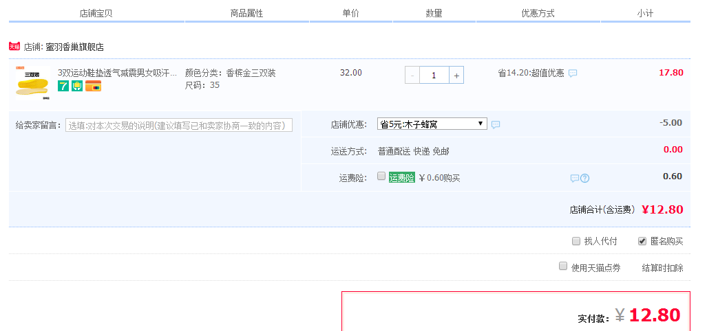
Task: Click the orange credit card payment icon
Action: tap(94, 86)
